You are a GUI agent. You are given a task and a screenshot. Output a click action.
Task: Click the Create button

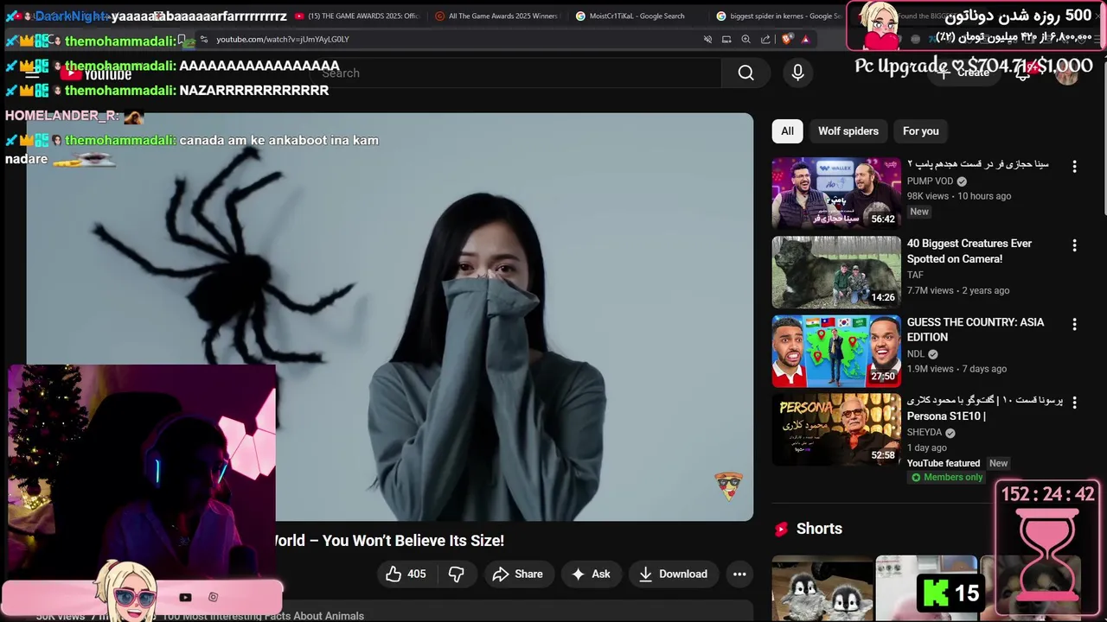[x=964, y=73]
